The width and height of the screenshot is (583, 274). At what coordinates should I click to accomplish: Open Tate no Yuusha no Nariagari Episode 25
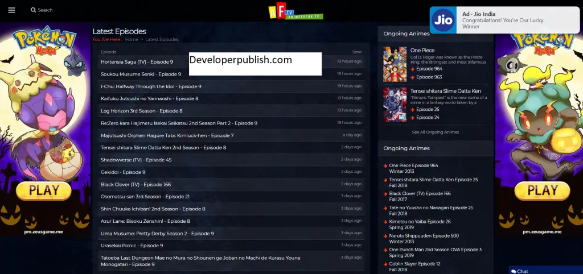pos(431,211)
